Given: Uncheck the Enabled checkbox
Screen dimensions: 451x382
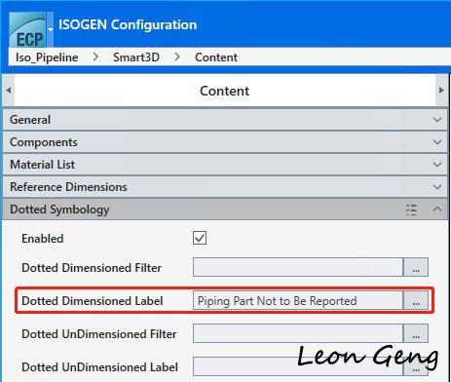Looking at the screenshot, I should coord(200,238).
